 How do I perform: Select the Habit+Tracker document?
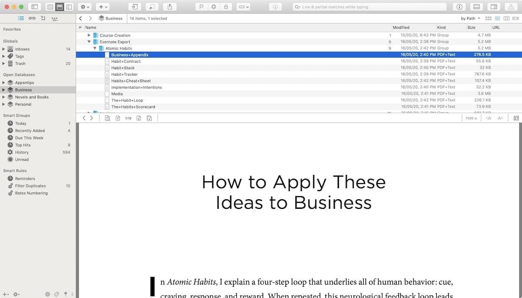click(124, 74)
